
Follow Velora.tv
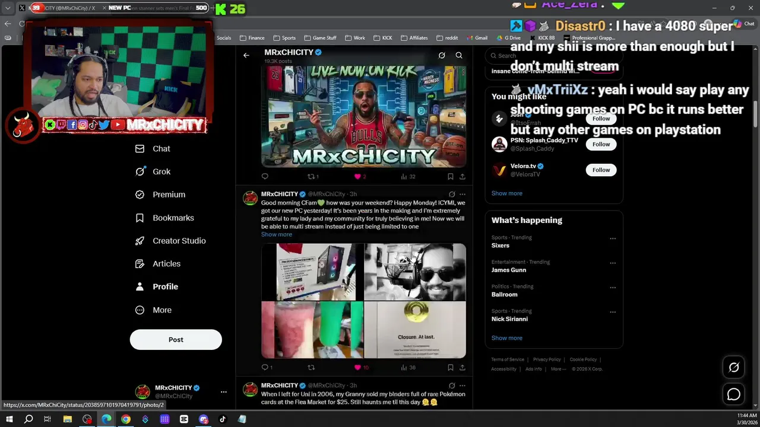tap(601, 170)
